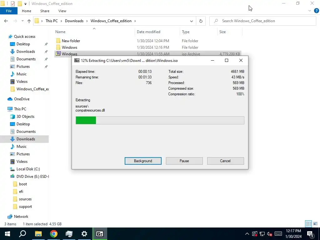This screenshot has height=240, width=320.
Task: Click the device manager taskbar app icon
Action: pyautogui.click(x=69, y=234)
